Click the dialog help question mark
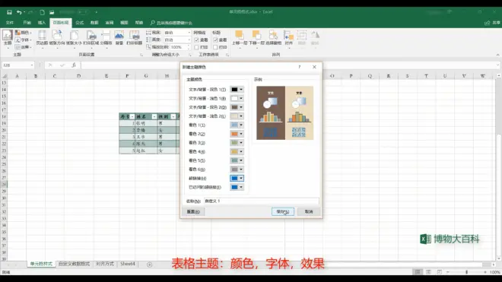 (300, 67)
